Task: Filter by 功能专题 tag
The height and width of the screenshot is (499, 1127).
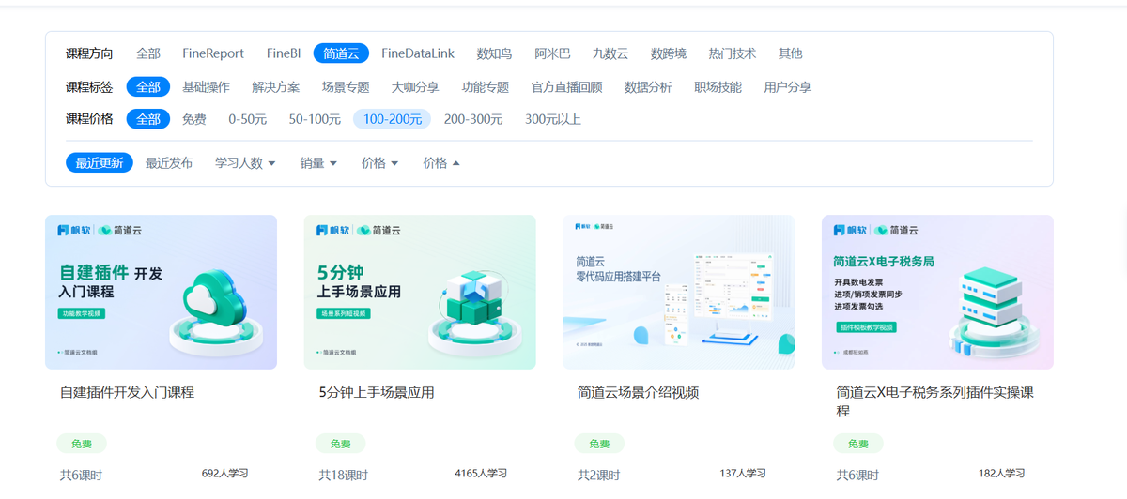Action: point(486,87)
